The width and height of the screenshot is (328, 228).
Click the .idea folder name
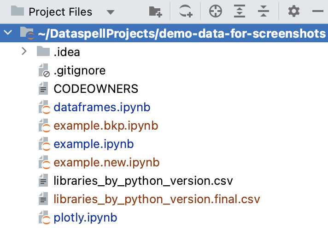click(x=67, y=52)
